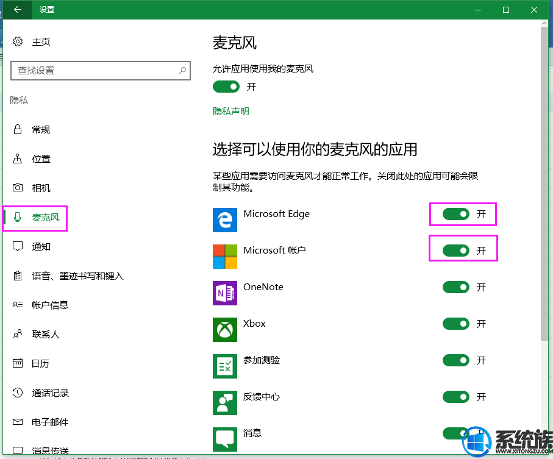Click the Microsoft Edge app name
The image size is (553, 459).
(277, 213)
